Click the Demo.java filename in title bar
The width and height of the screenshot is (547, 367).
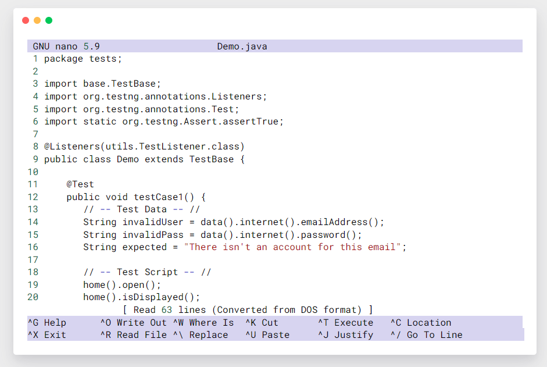[x=242, y=46]
